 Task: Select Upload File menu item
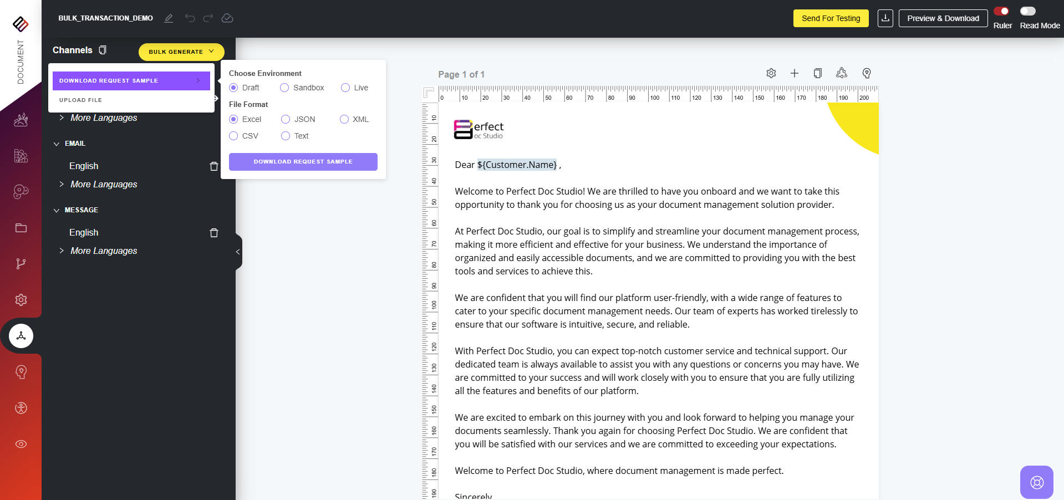tap(81, 100)
